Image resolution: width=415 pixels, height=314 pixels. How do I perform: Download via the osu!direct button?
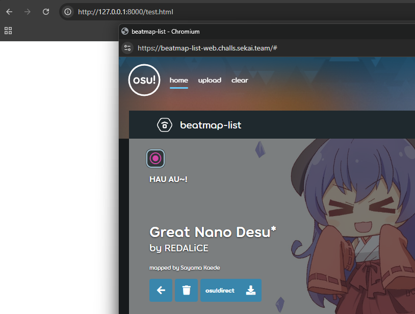coord(230,291)
